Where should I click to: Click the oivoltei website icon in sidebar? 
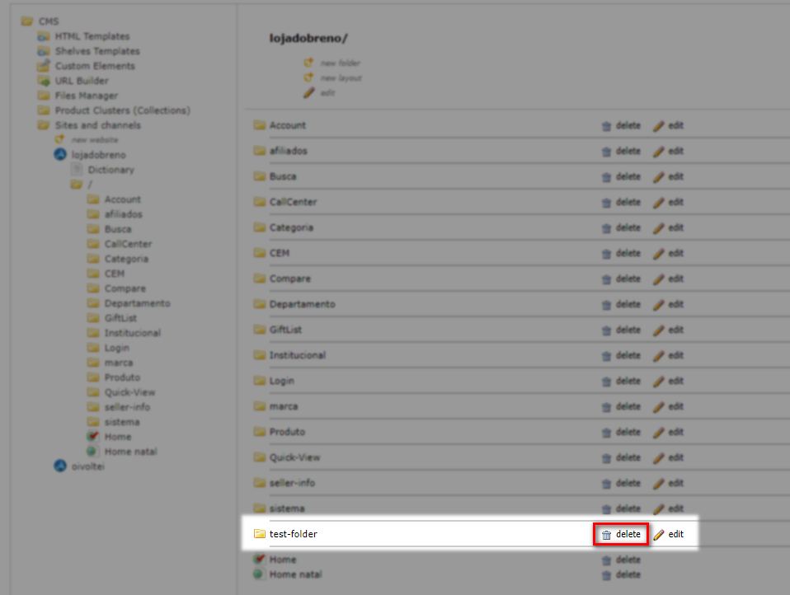point(59,466)
